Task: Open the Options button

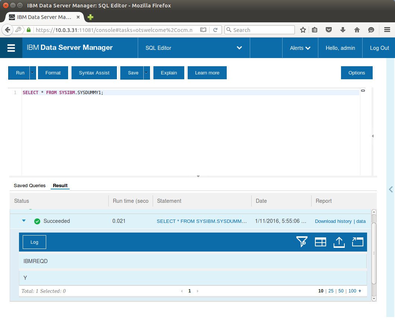Action: 356,73
